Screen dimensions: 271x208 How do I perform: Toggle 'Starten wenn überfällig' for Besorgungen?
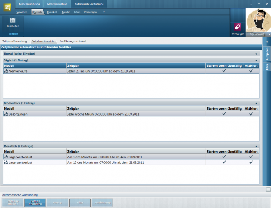pos(224,114)
